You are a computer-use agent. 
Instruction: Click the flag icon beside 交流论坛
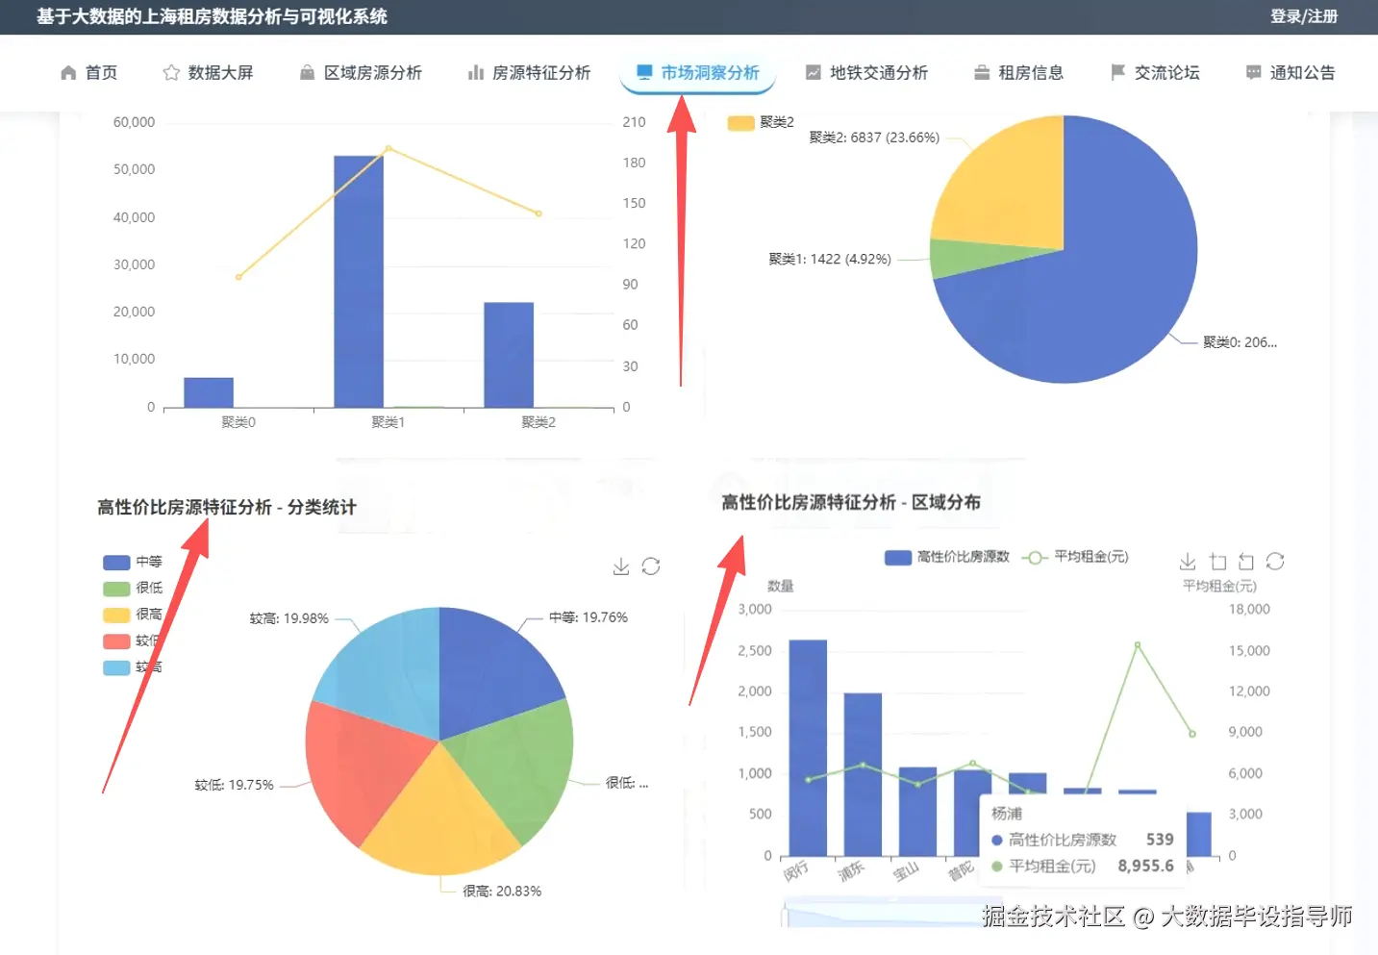(x=1117, y=72)
